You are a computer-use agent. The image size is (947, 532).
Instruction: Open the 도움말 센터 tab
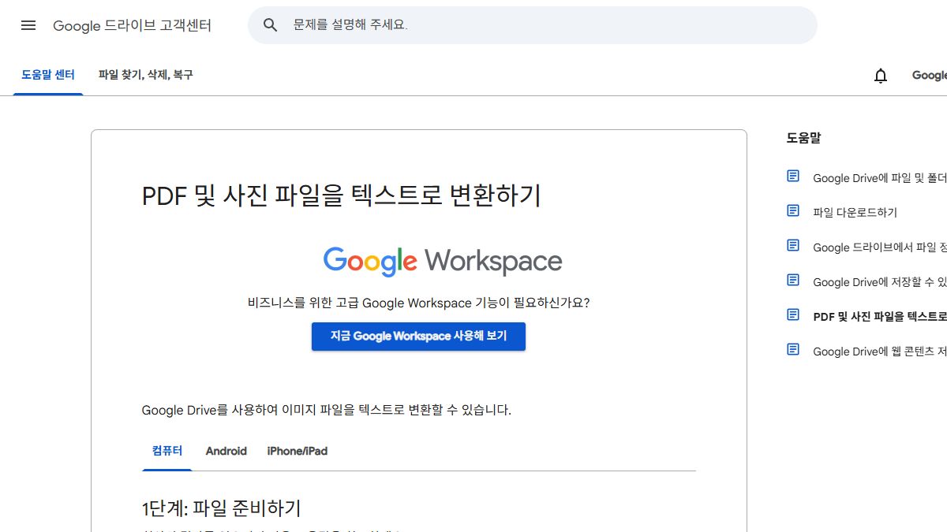(48, 75)
